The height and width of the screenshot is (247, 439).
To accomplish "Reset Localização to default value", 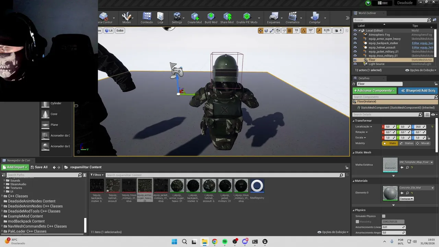I will pyautogui.click(x=432, y=127).
